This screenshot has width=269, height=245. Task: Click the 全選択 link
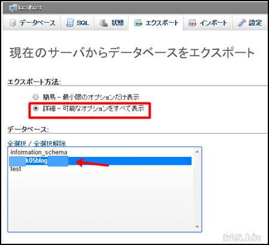(x=17, y=144)
